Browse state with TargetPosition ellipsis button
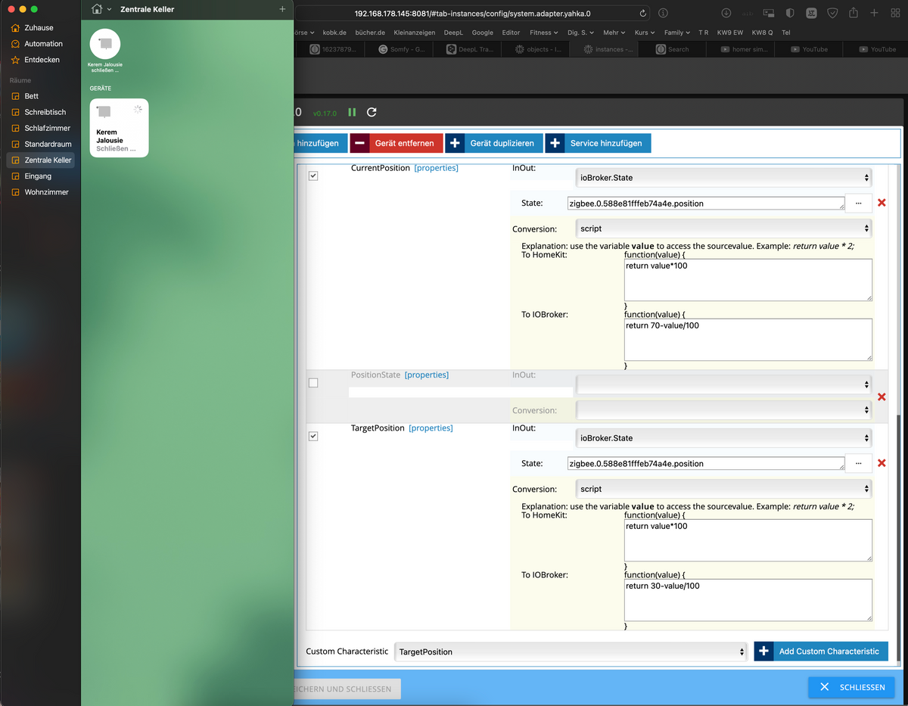 point(859,463)
